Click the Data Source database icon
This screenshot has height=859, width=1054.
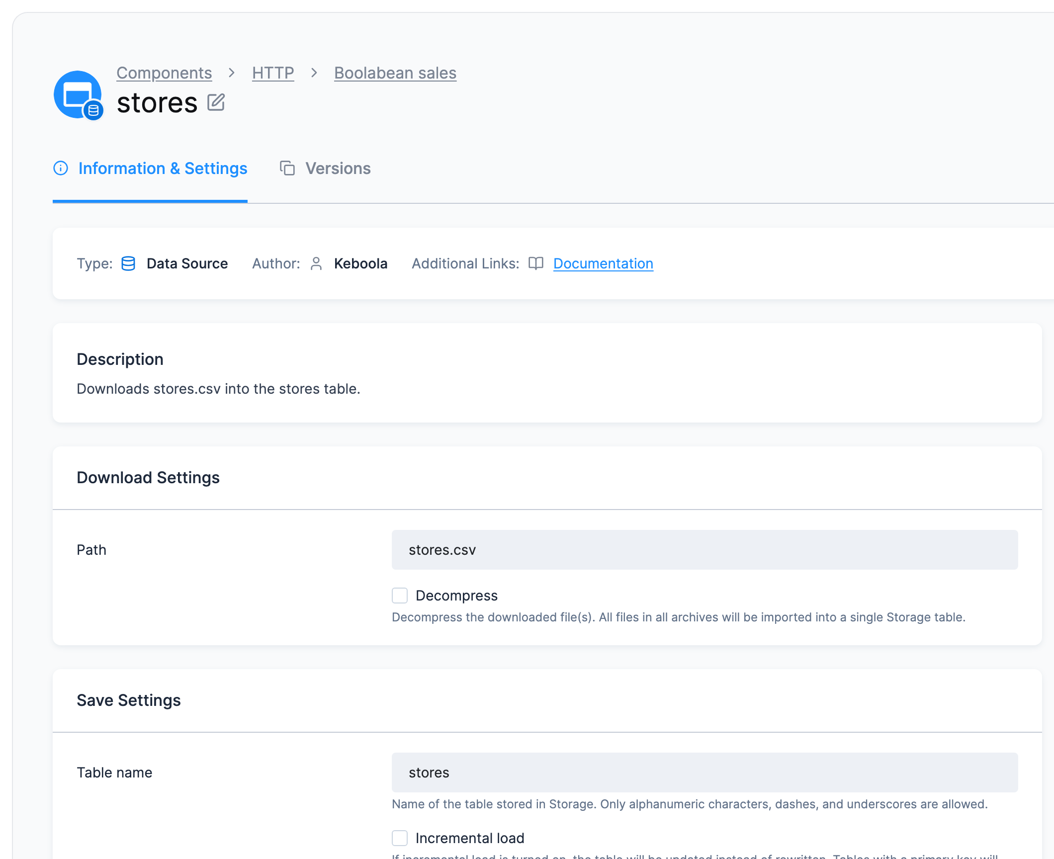pyautogui.click(x=128, y=263)
